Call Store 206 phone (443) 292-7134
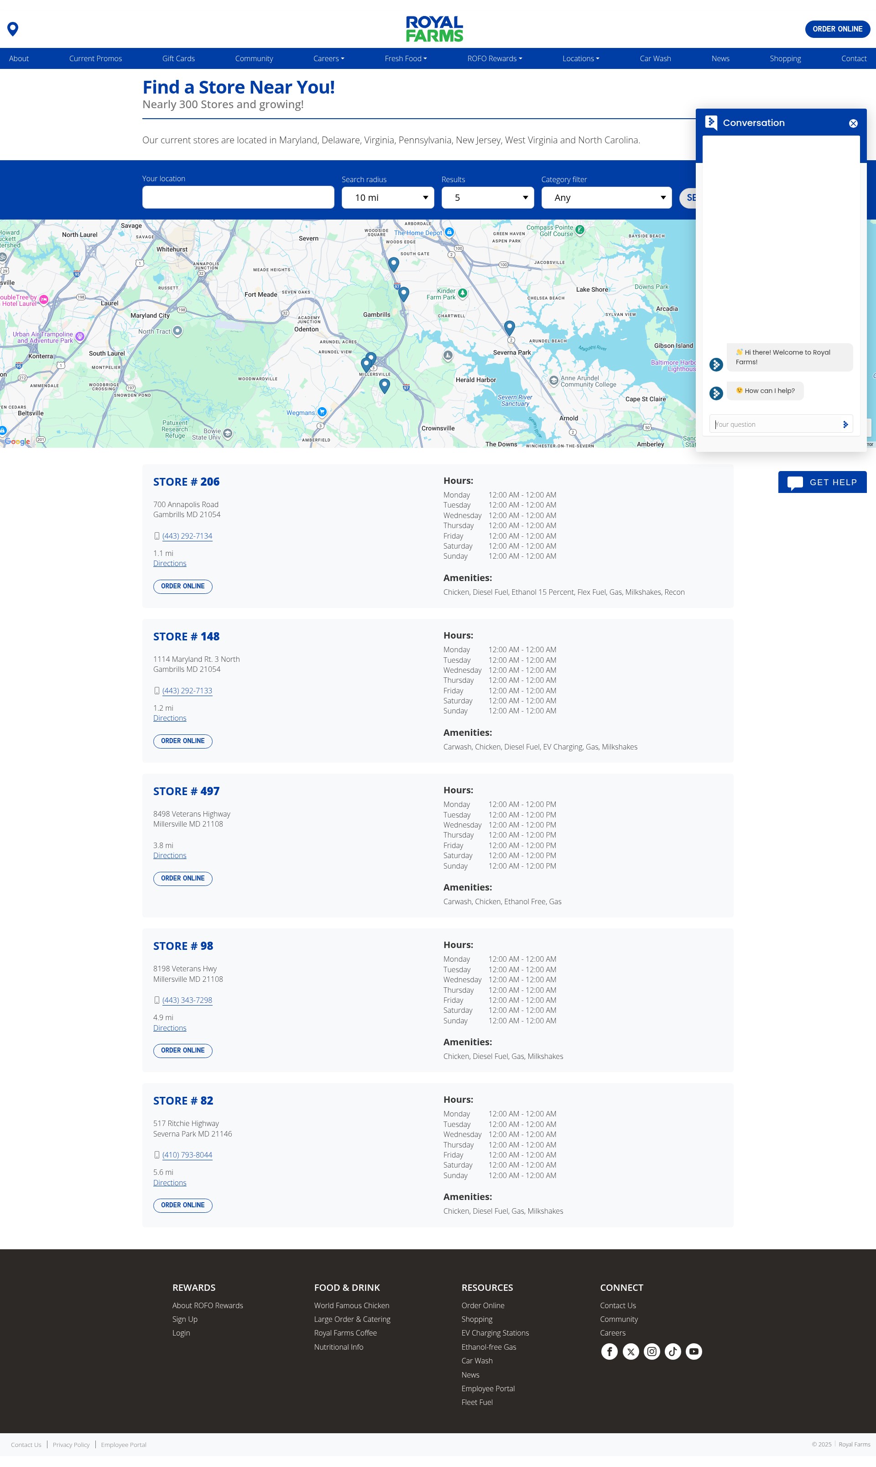This screenshot has height=1467, width=876. pyautogui.click(x=187, y=536)
